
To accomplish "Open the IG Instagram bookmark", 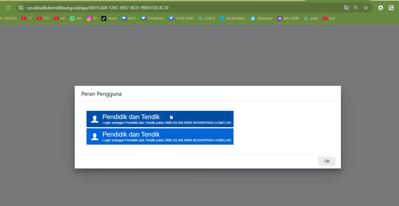I will pyautogui.click(x=91, y=18).
